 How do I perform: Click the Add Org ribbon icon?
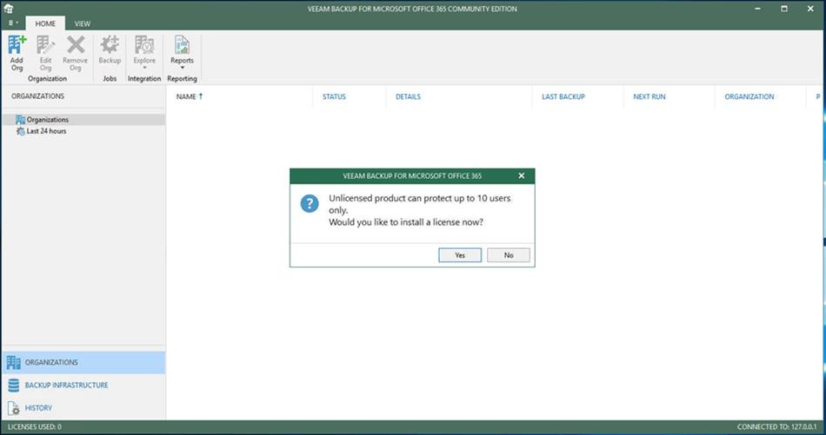click(17, 52)
